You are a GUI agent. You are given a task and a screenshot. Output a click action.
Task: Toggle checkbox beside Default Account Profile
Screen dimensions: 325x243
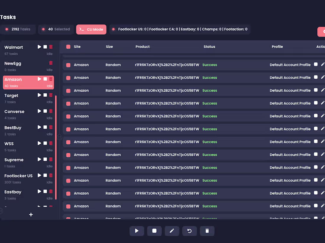315,64
